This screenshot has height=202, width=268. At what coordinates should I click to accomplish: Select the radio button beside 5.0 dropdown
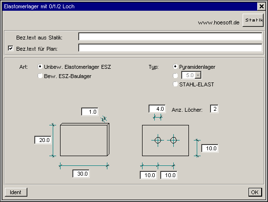click(175, 76)
